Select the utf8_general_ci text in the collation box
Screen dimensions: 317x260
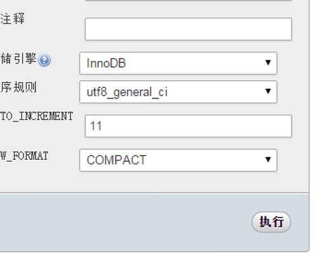127,93
